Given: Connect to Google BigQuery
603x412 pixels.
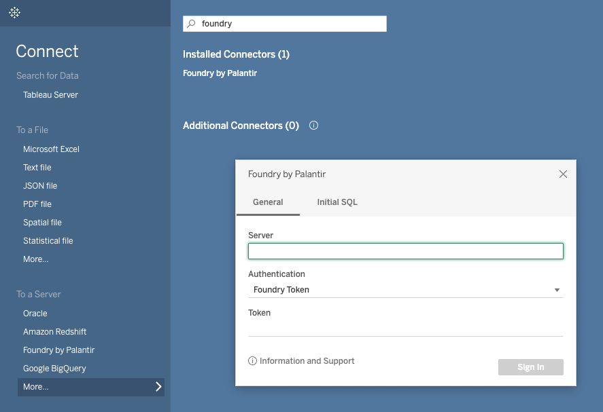Looking at the screenshot, I should tap(54, 369).
